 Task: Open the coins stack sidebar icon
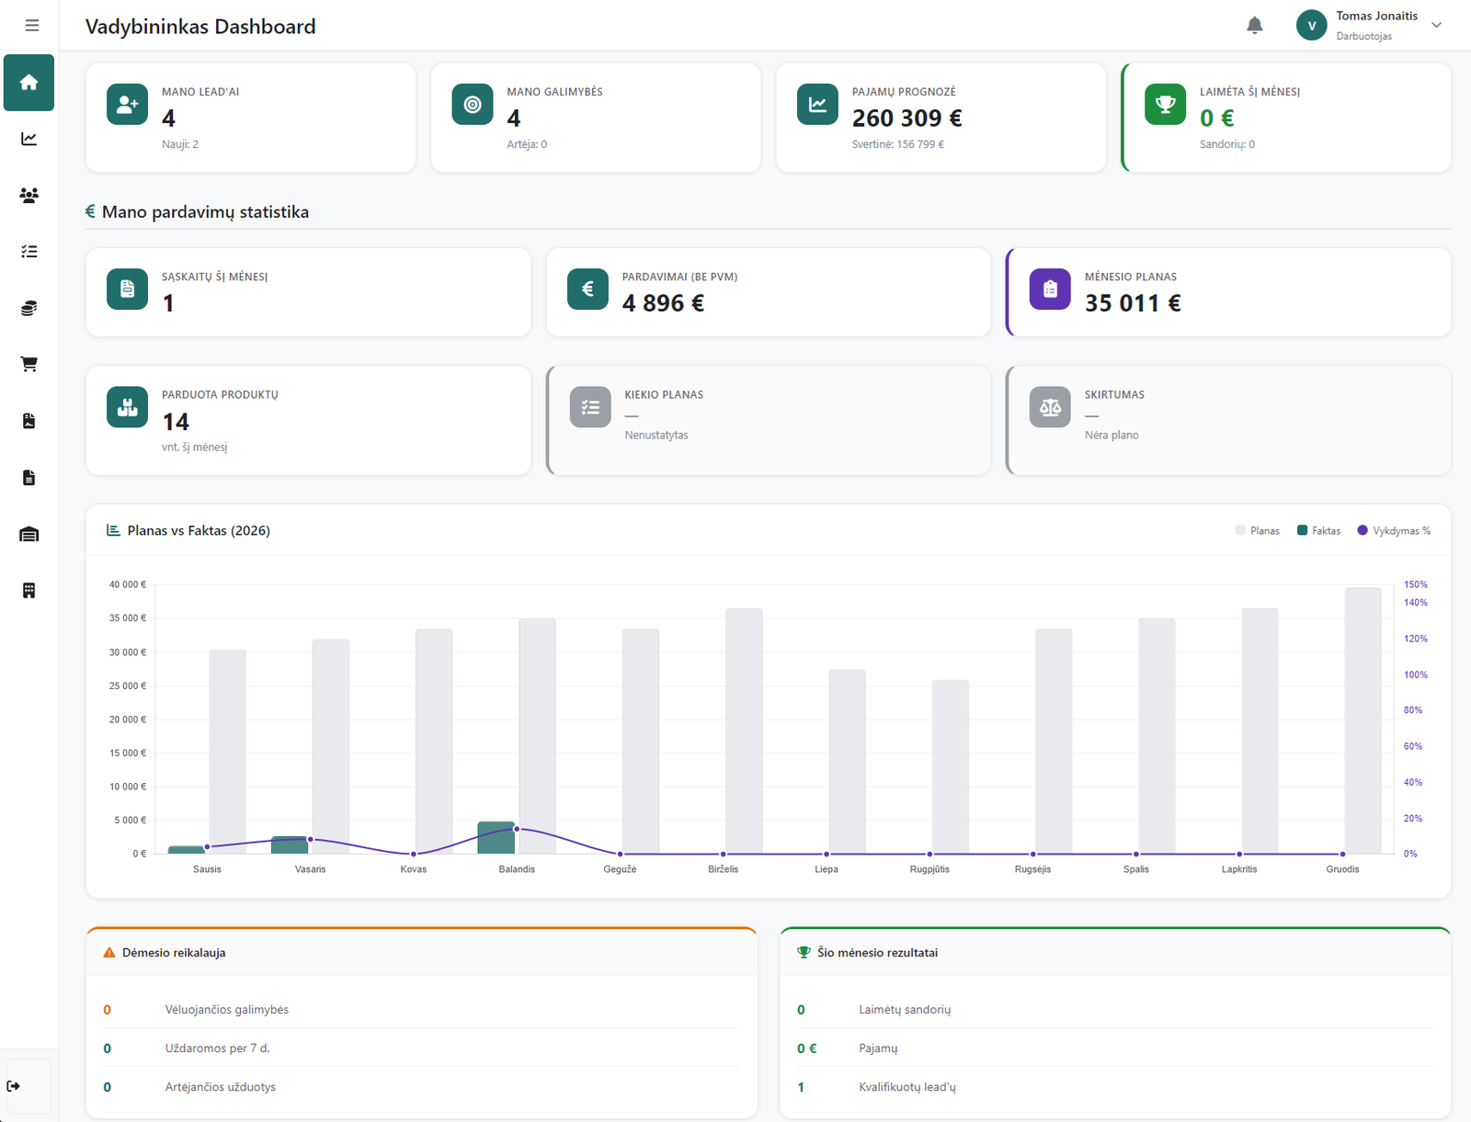(29, 309)
